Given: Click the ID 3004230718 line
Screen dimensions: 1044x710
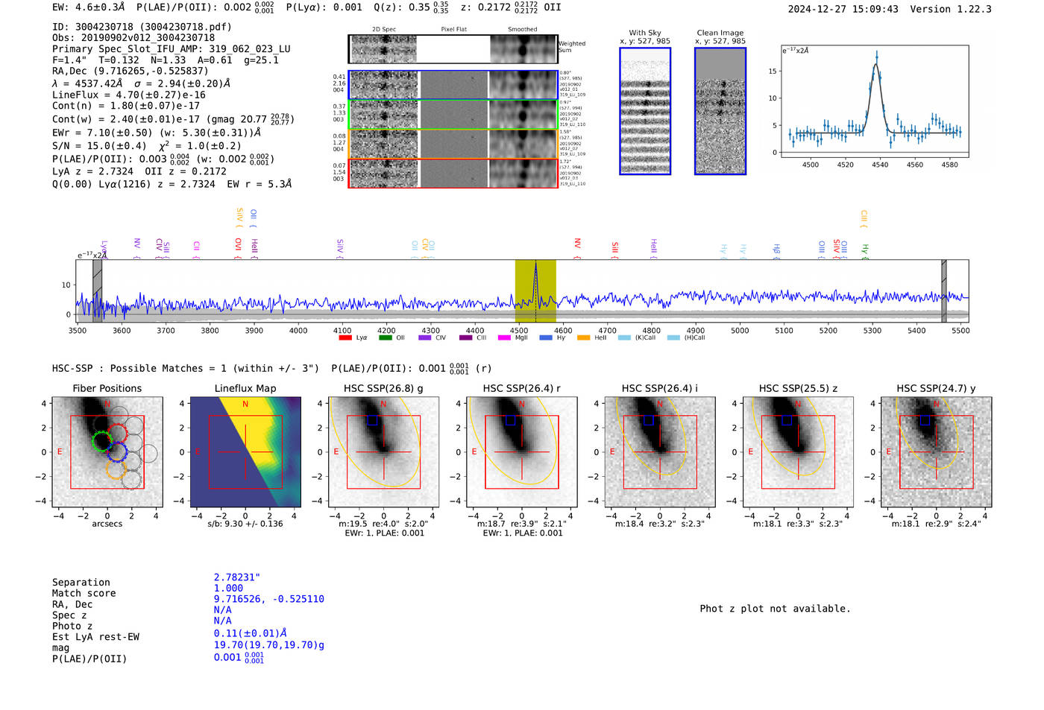Looking at the screenshot, I should click(x=142, y=27).
